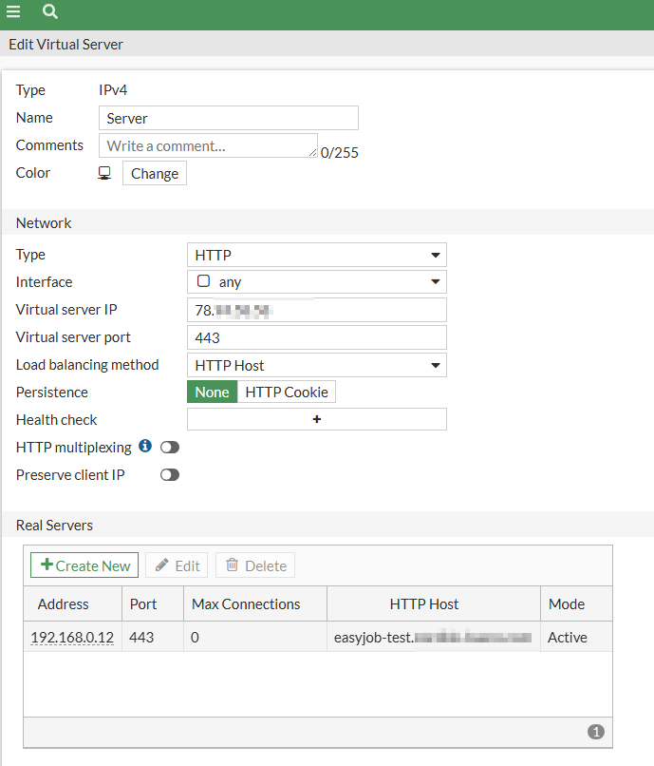Image resolution: width=654 pixels, height=766 pixels.
Task: Select HTTP Cookie persistence option
Action: [x=287, y=392]
